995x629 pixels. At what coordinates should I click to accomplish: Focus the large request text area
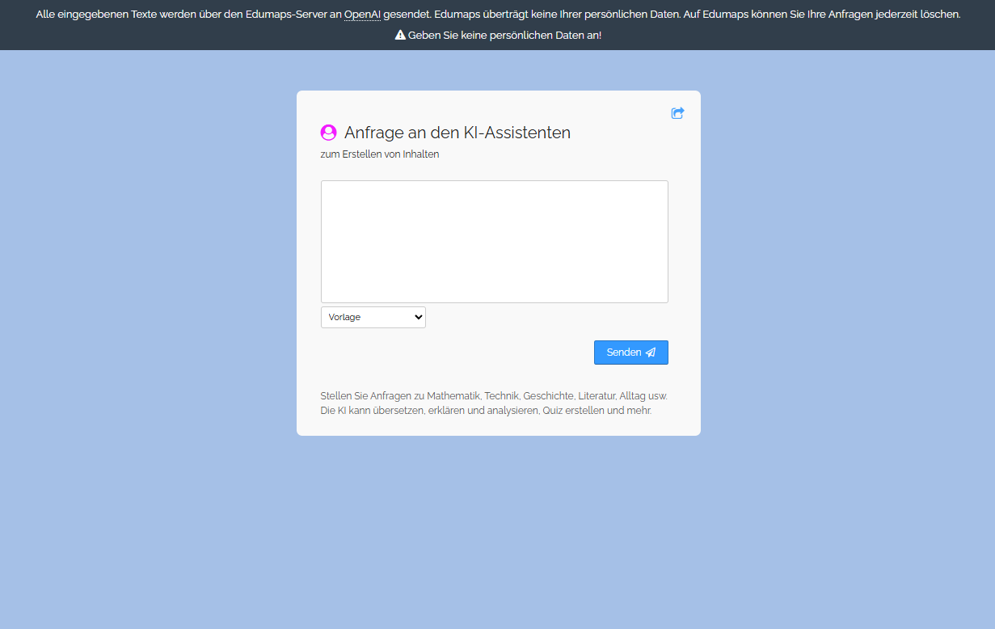pyautogui.click(x=494, y=242)
